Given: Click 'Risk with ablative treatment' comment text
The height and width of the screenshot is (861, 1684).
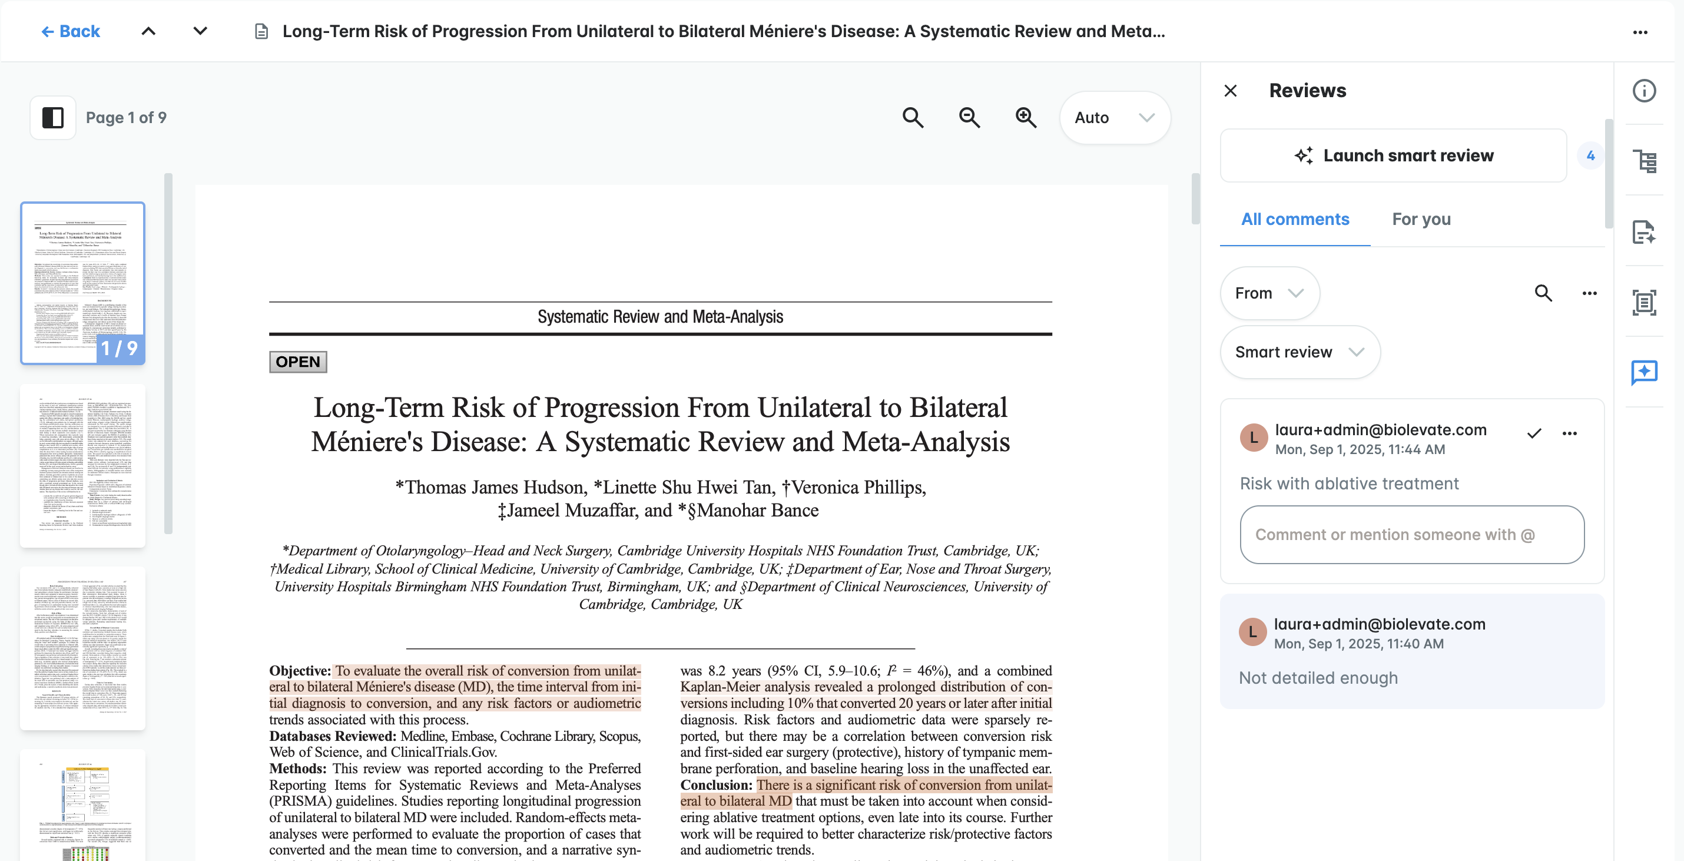Looking at the screenshot, I should [x=1350, y=484].
